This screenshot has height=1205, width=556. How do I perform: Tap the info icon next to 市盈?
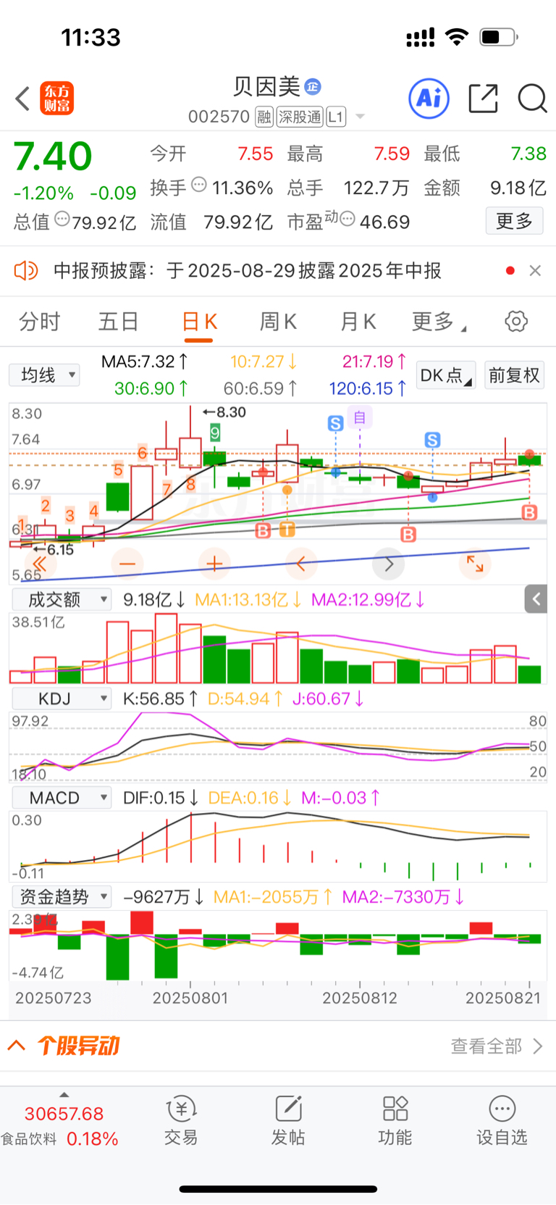tap(347, 219)
